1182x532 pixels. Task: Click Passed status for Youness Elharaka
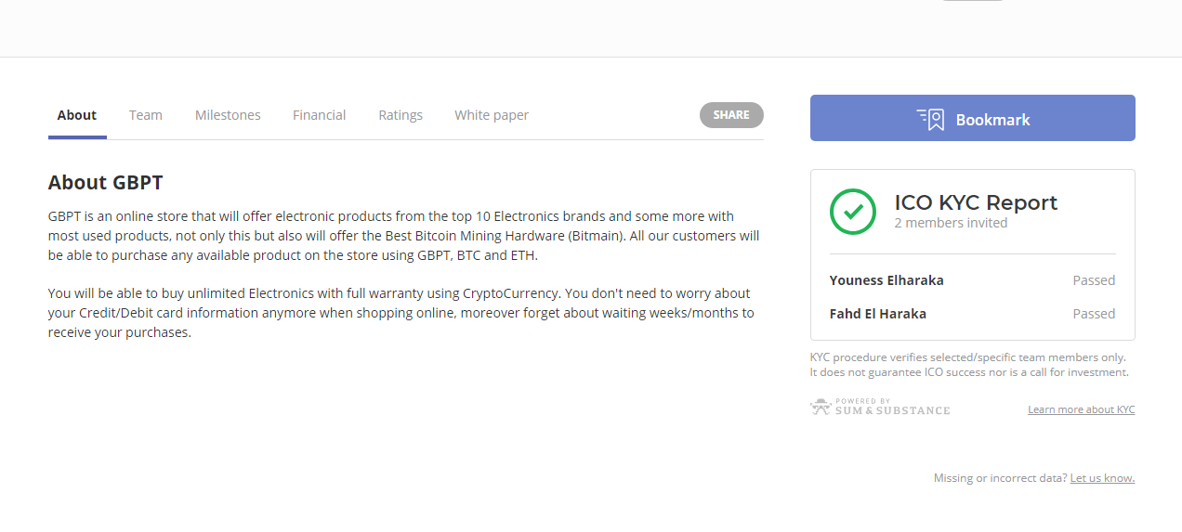pyautogui.click(x=1094, y=280)
